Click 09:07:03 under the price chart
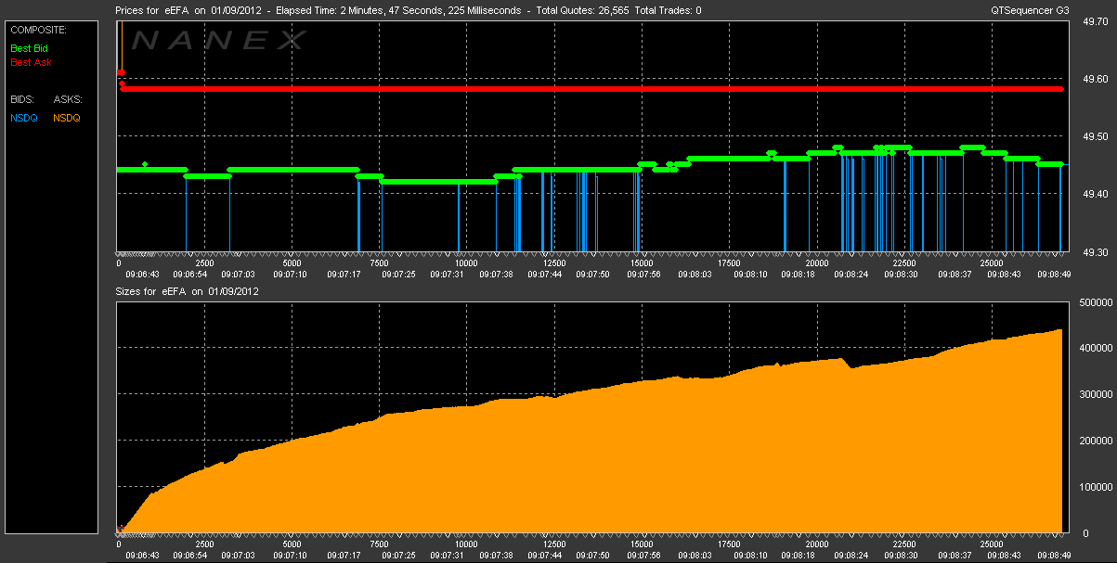This screenshot has width=1117, height=563. 238,275
